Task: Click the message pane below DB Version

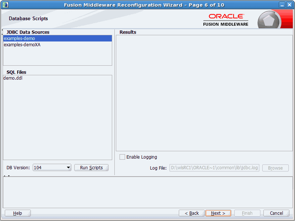Action: 148,192
